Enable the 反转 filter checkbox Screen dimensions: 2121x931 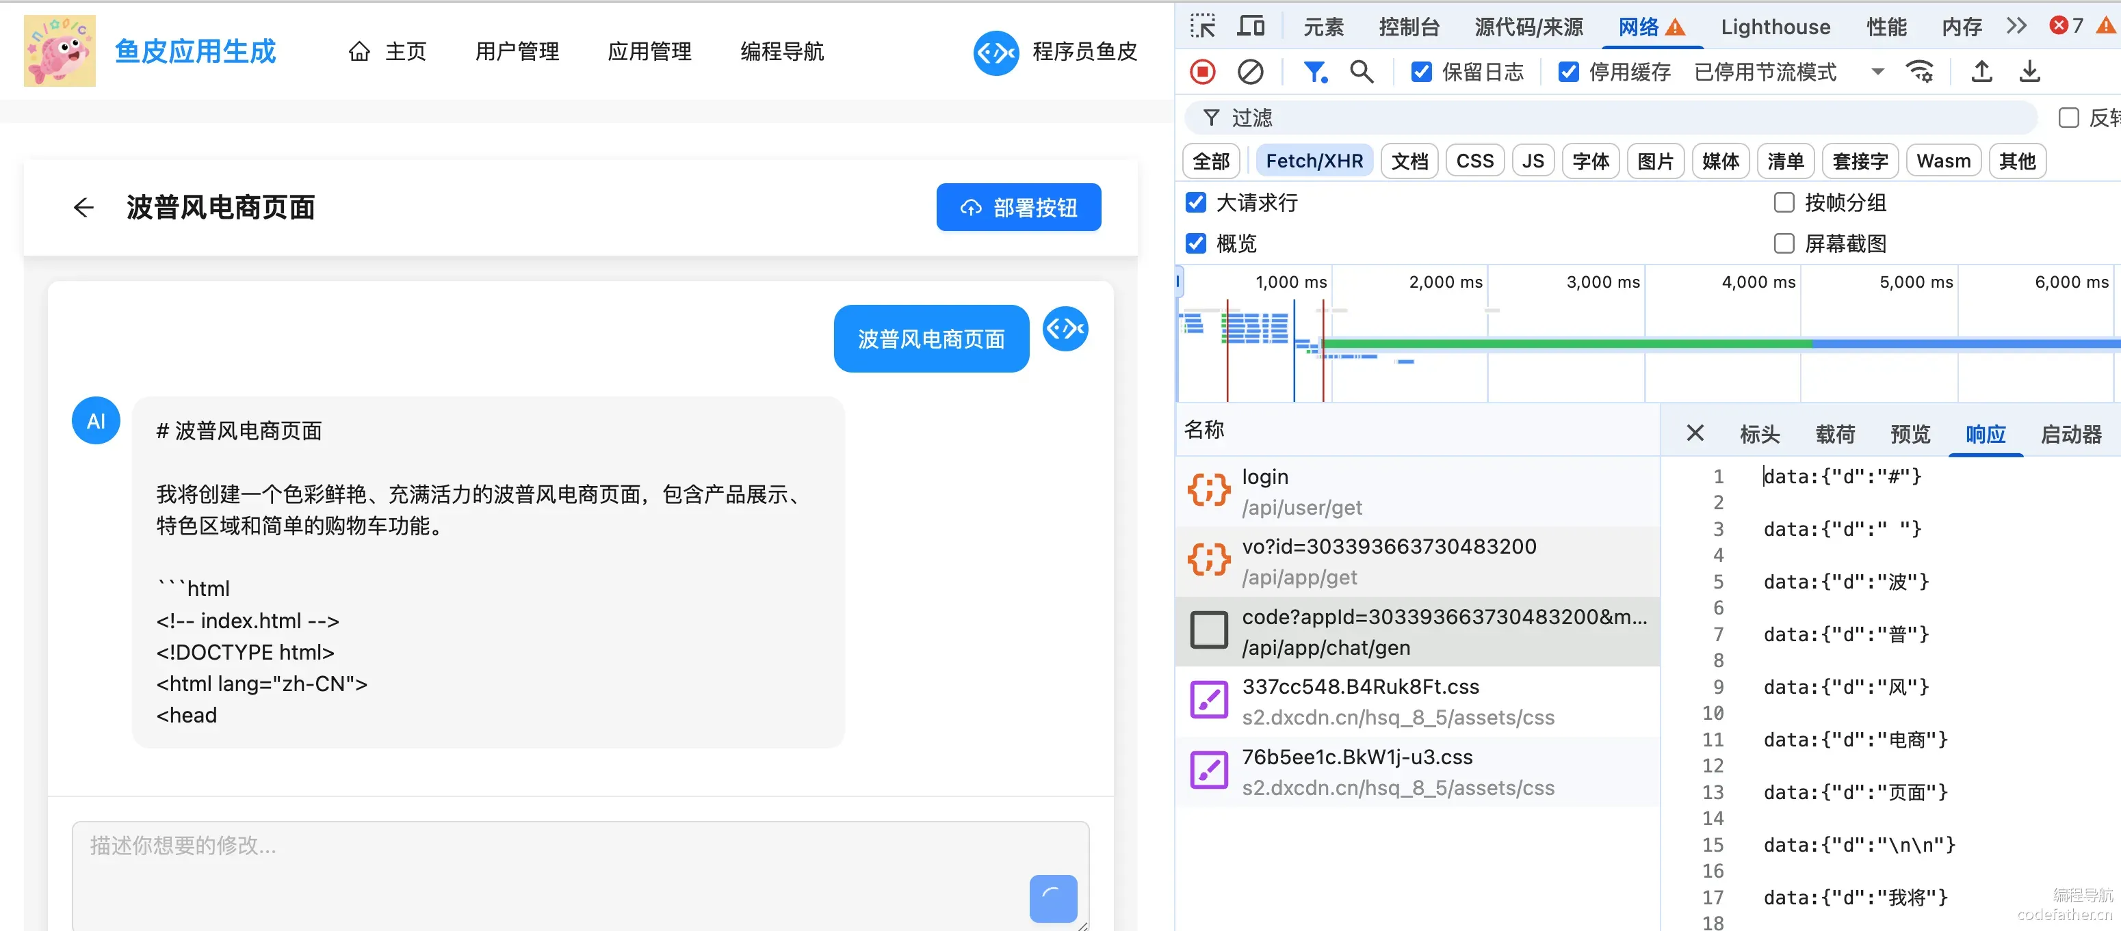tap(2068, 118)
